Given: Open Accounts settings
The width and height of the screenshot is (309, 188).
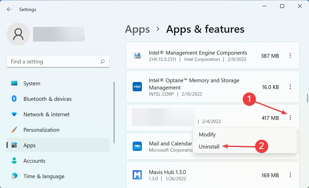Looking at the screenshot, I should tap(14, 161).
